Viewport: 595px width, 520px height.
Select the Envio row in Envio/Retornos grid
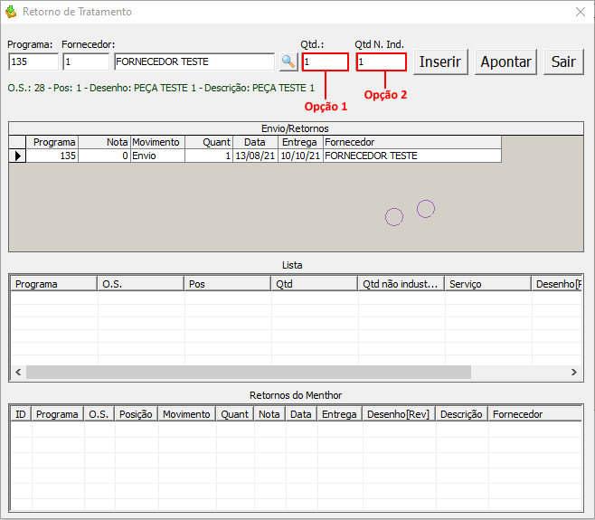(x=157, y=156)
